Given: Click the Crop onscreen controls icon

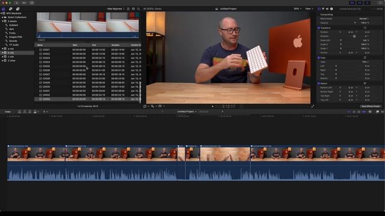Looking at the screenshot, I should pos(365,58).
